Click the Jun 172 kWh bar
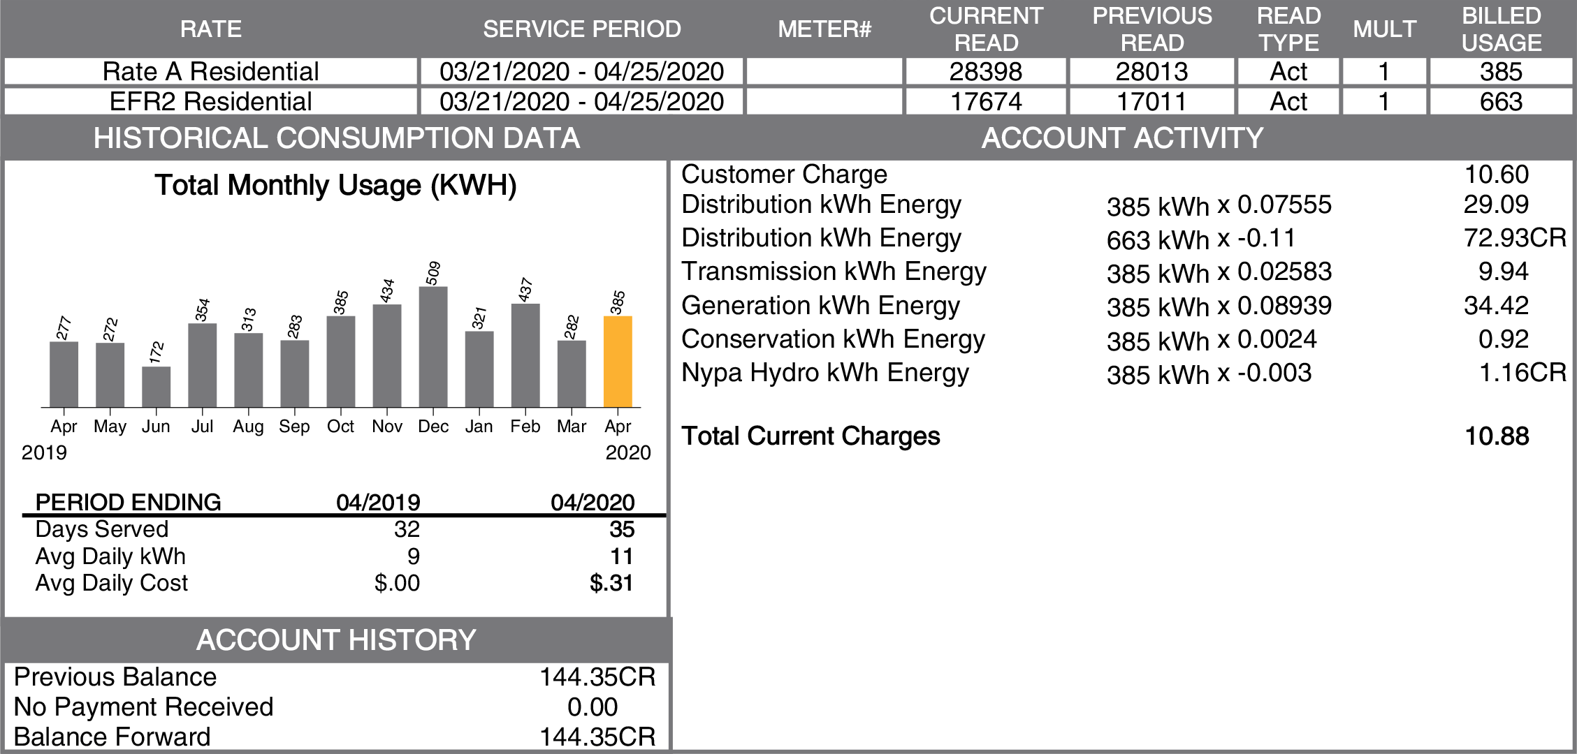Viewport: 1577px width, 754px height. [x=156, y=387]
